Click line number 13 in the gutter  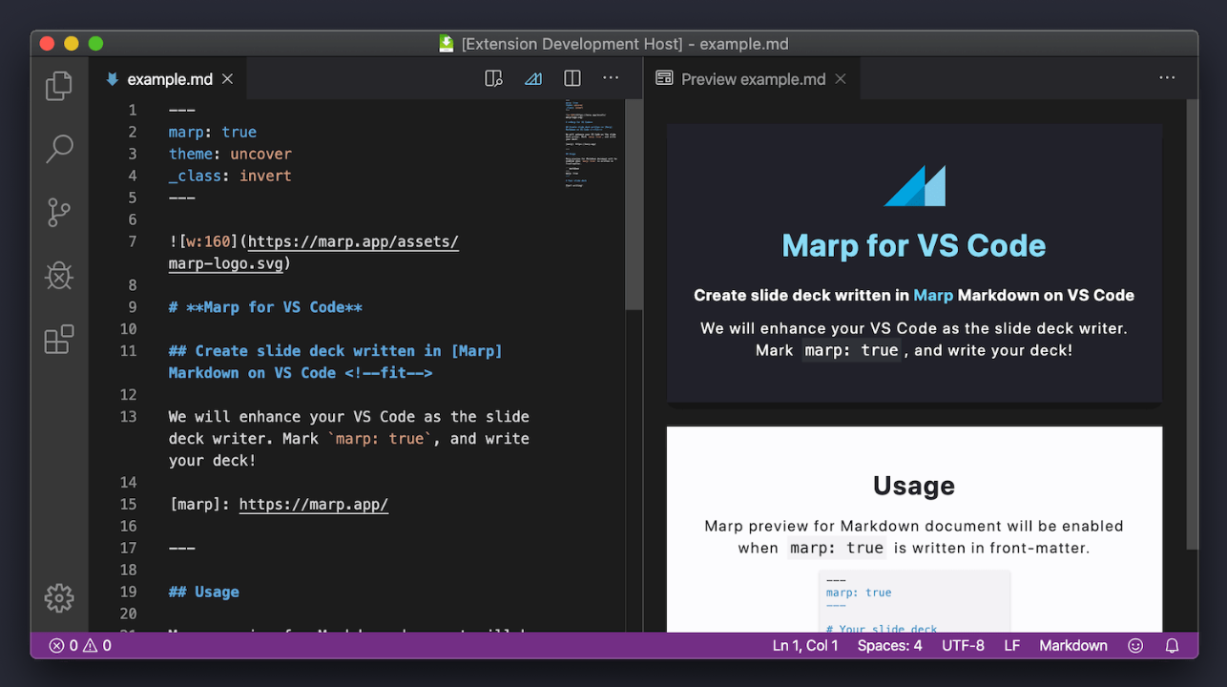tap(128, 416)
